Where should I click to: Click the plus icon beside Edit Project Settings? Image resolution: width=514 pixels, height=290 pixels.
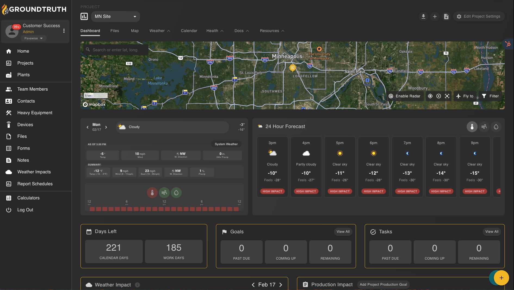coord(435,17)
